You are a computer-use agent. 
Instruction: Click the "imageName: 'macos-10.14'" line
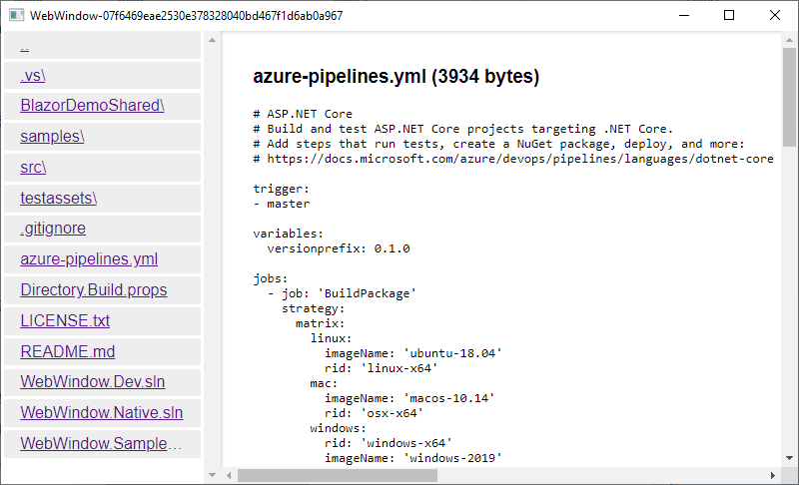point(409,398)
